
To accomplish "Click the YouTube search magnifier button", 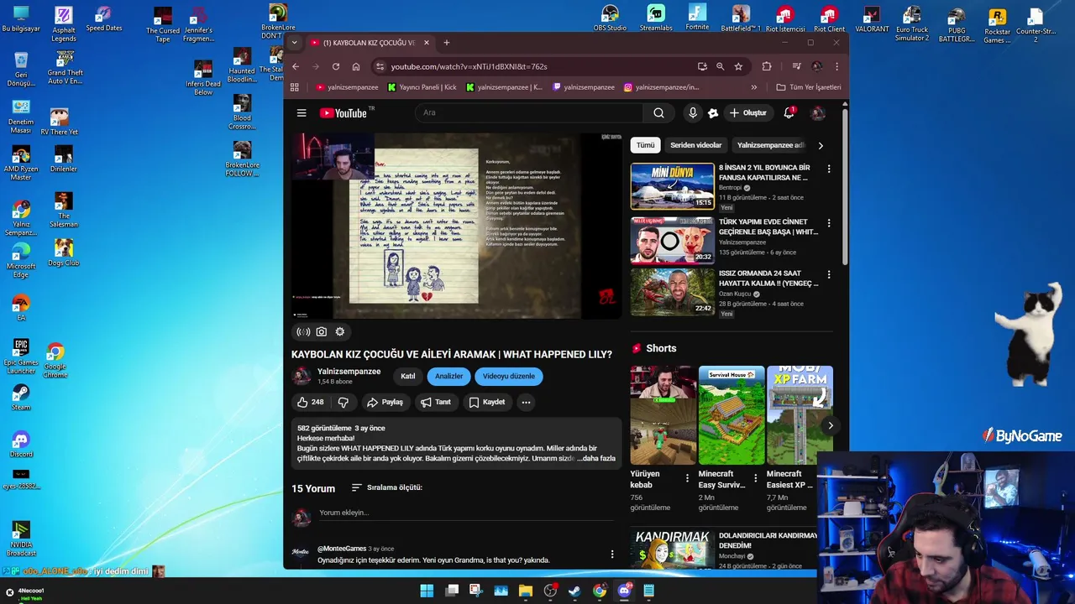I will 658,112.
